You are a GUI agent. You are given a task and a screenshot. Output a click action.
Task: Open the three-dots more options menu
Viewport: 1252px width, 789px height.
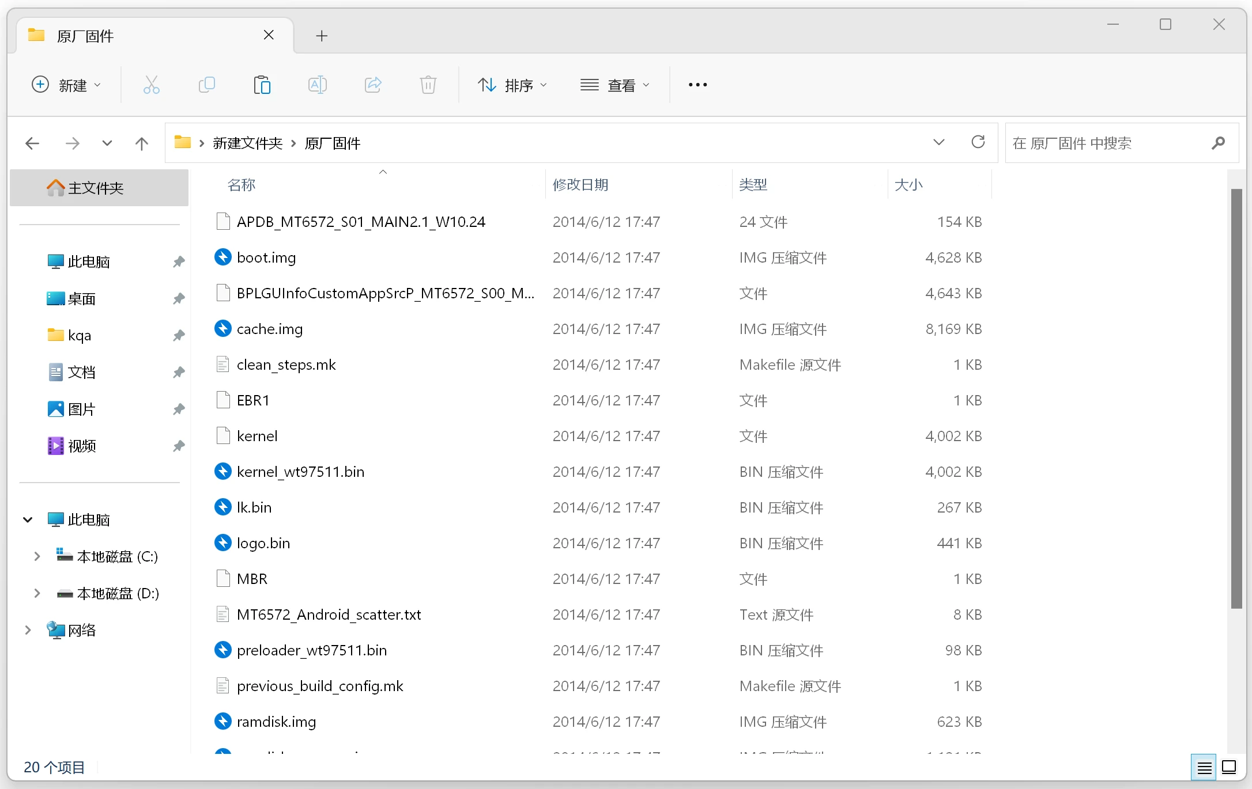tap(697, 85)
